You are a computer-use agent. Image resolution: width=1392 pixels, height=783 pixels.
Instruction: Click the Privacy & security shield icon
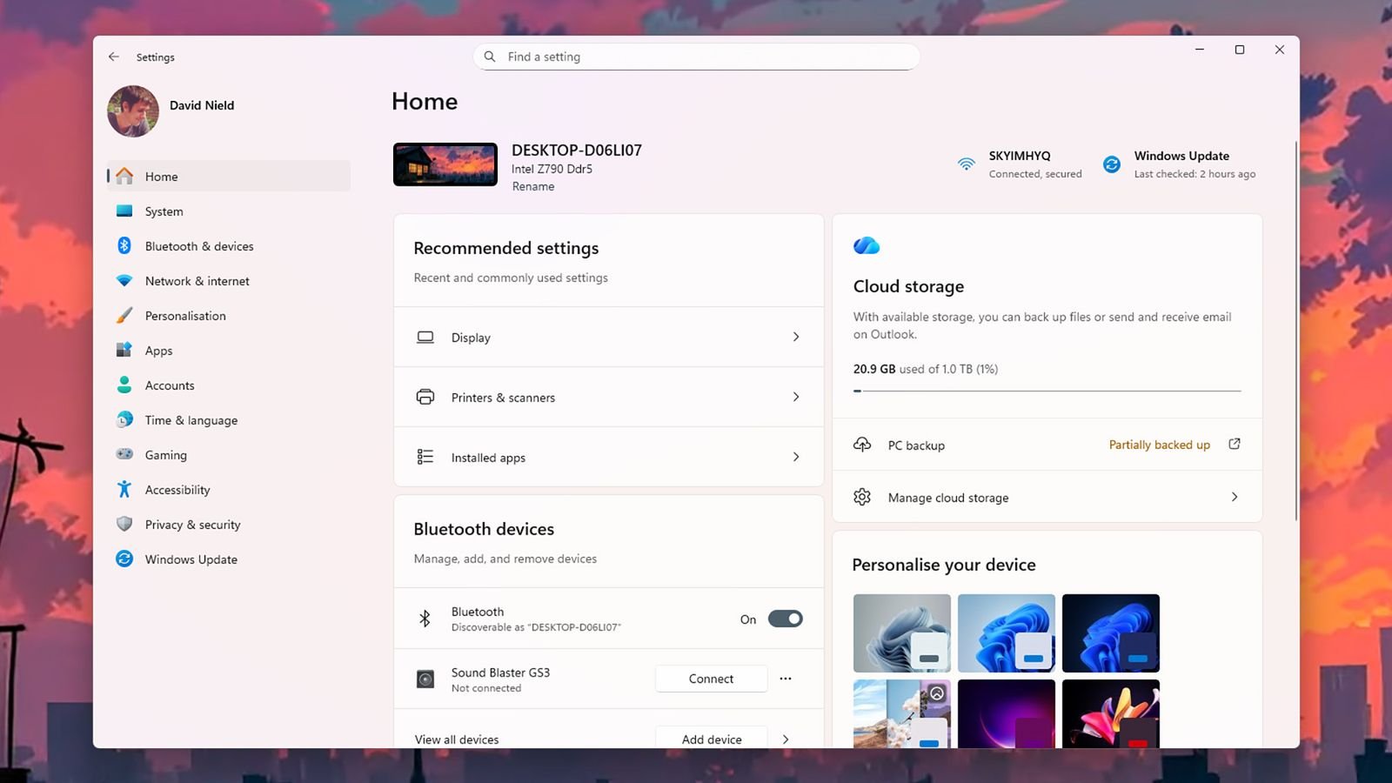(124, 524)
